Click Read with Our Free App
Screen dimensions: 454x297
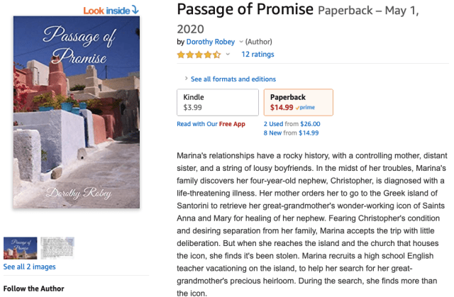coord(211,124)
